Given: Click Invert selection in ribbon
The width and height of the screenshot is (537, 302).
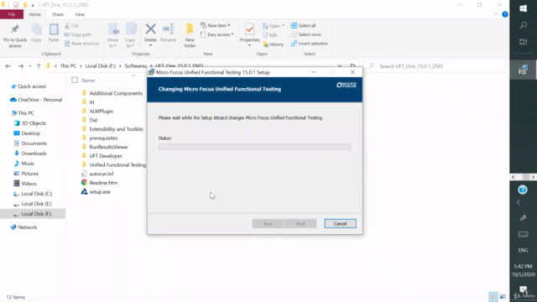Looking at the screenshot, I should pyautogui.click(x=310, y=44).
